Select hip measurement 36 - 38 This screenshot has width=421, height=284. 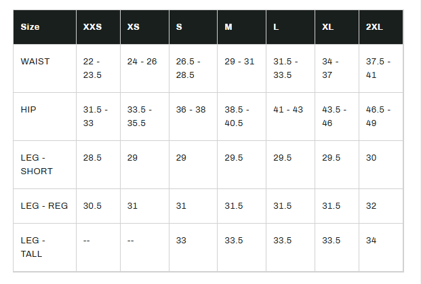(191, 110)
